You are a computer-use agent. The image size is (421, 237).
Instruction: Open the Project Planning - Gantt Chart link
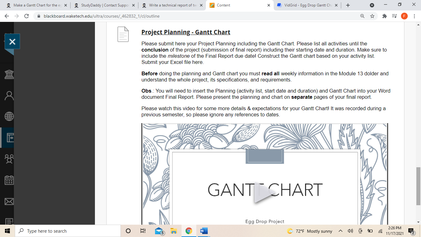(185, 32)
